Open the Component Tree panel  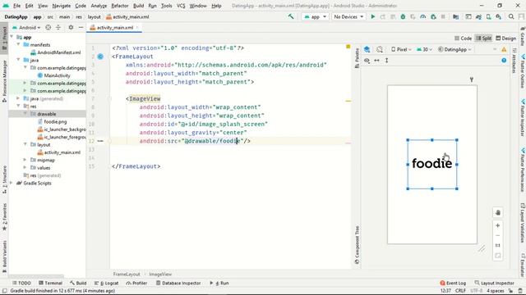(x=357, y=245)
